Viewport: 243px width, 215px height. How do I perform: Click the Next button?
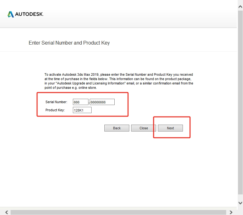(x=170, y=128)
